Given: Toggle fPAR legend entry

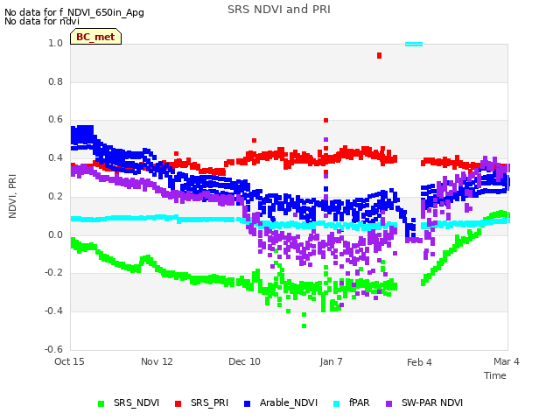Looking at the screenshot, I should click(x=352, y=402).
